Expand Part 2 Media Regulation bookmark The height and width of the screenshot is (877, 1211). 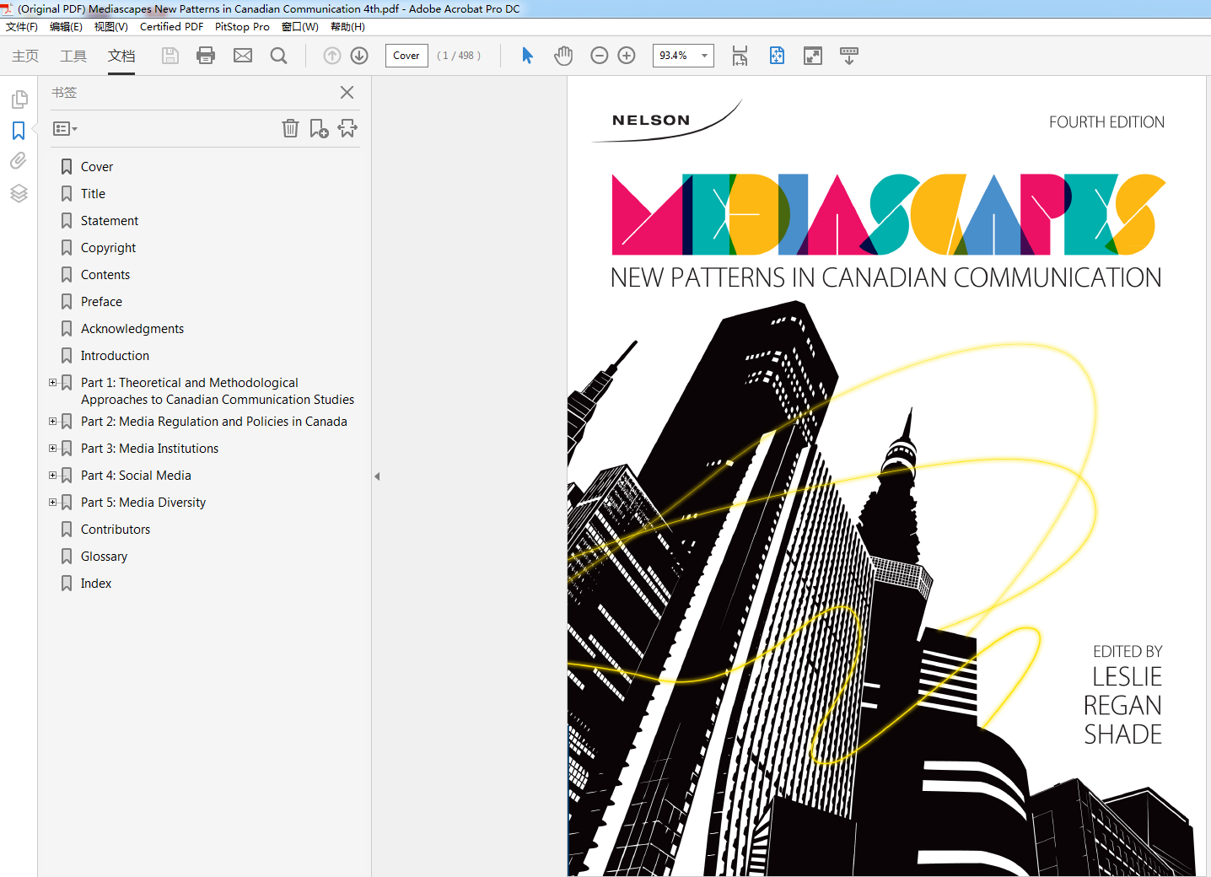[x=53, y=422]
